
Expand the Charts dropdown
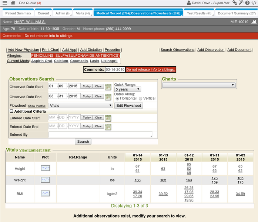(199, 85)
